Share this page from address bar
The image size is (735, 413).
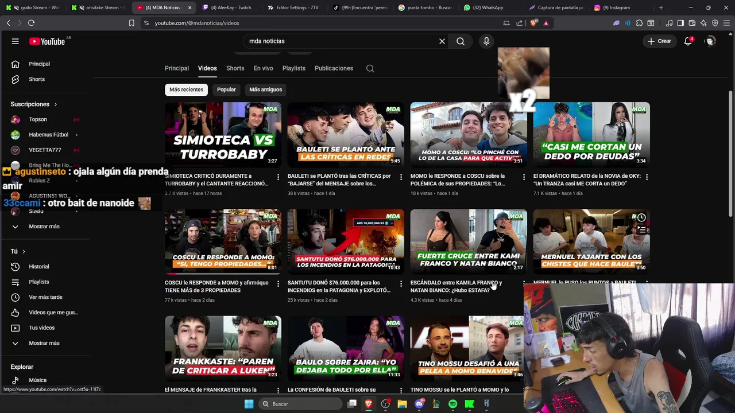point(520,23)
